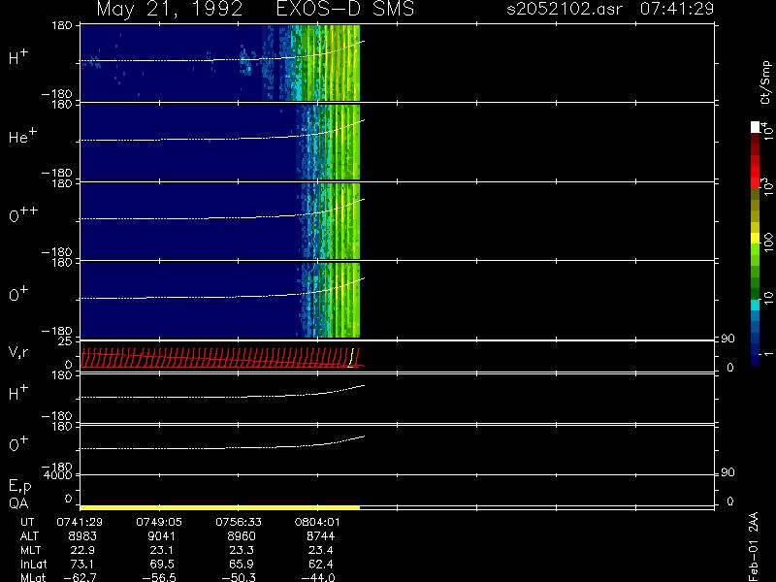This screenshot has height=582, width=776.
Task: Select the MLat value "-44.0"
Action: pyautogui.click(x=317, y=577)
